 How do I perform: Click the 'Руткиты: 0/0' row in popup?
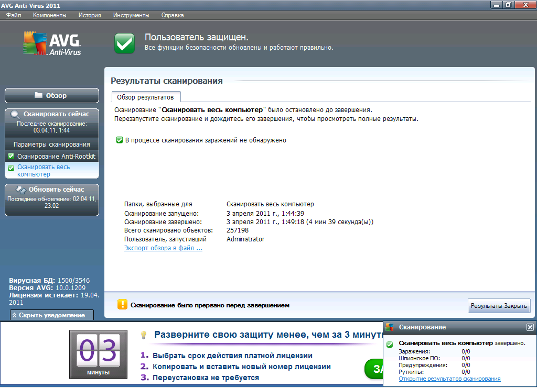tap(434, 372)
